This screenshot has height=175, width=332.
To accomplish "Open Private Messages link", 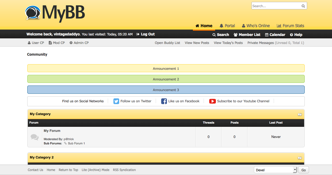I will [x=261, y=43].
